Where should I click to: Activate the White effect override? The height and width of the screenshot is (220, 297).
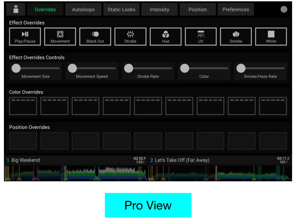coord(271,37)
